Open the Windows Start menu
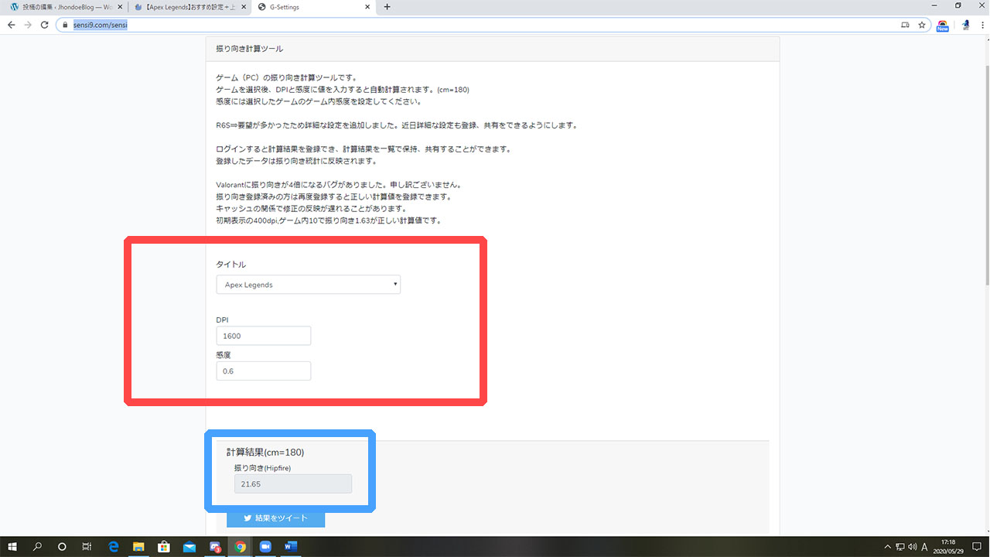The height and width of the screenshot is (557, 990). point(12,547)
